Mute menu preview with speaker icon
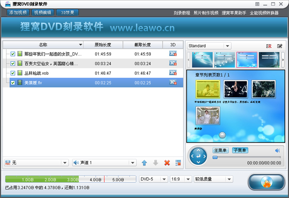 click(278, 151)
